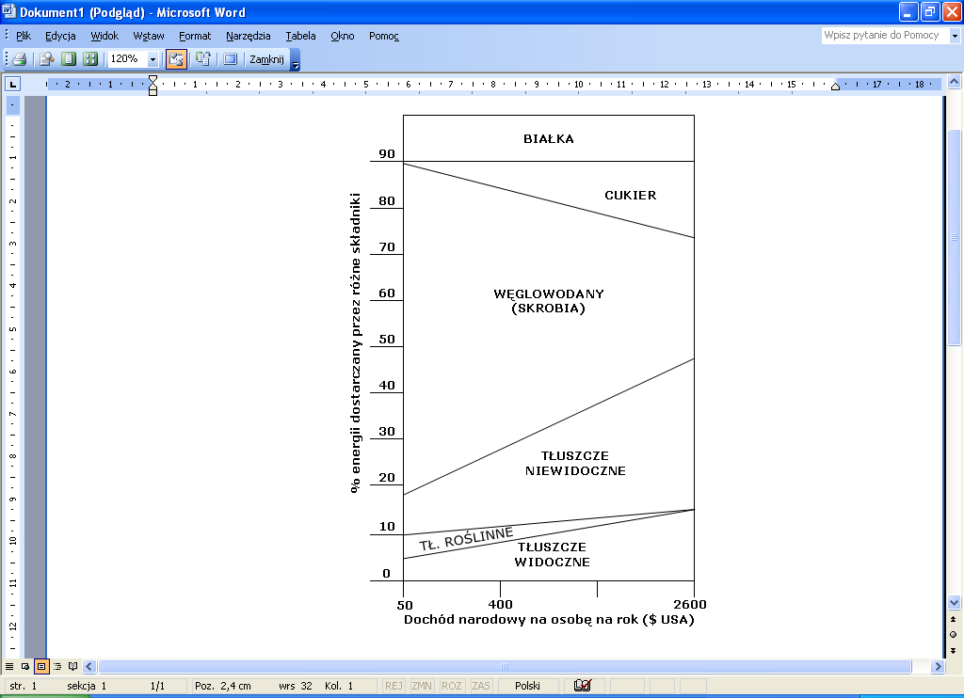Image resolution: width=964 pixels, height=698 pixels.
Task: Click the Shrink to Fit icon
Action: (202, 59)
